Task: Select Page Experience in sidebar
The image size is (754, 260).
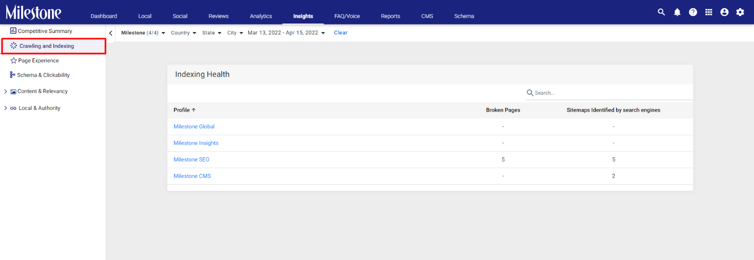Action: point(39,61)
